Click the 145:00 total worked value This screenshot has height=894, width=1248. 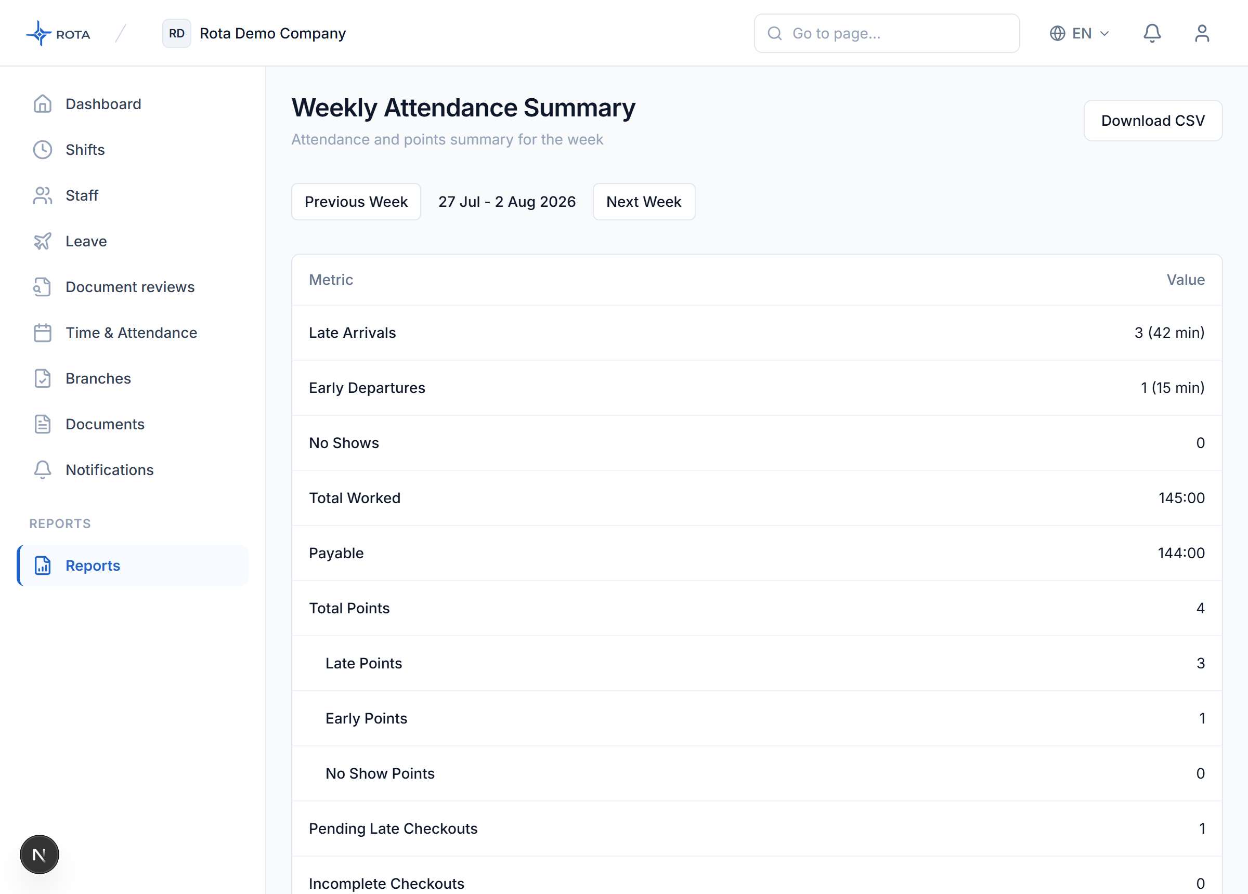click(1181, 498)
